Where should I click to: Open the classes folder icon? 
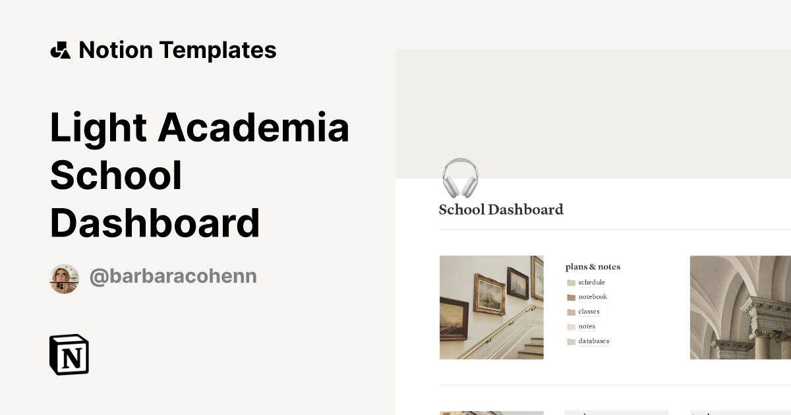point(570,312)
